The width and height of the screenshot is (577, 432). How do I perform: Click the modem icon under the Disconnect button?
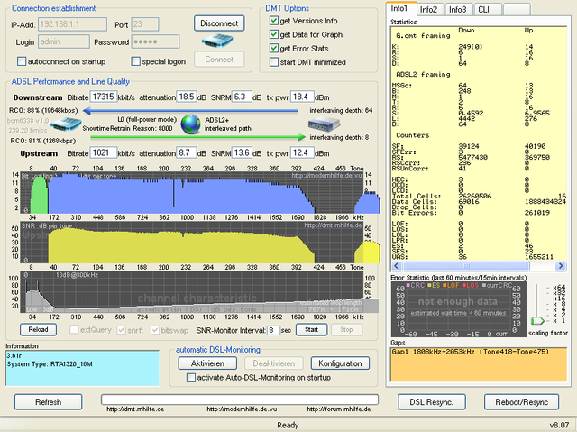point(217,40)
